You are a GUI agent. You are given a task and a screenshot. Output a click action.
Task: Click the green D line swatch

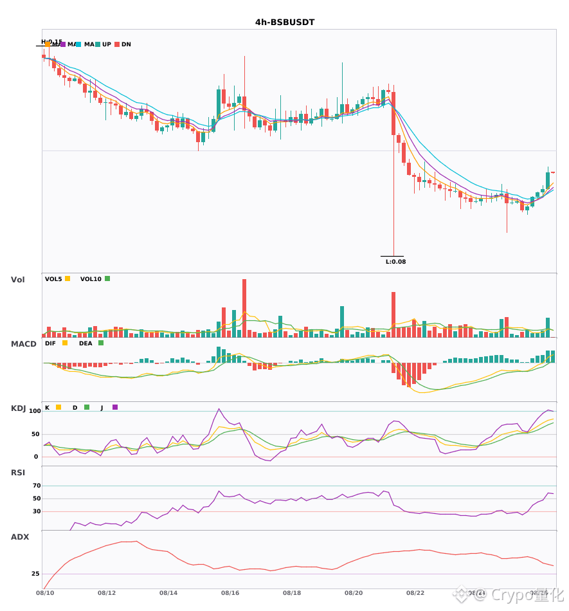coord(87,407)
